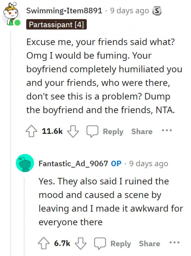Upvote Swimming-Item8891's comment
Viewport: 191px width, 256px height.
pyautogui.click(x=32, y=131)
